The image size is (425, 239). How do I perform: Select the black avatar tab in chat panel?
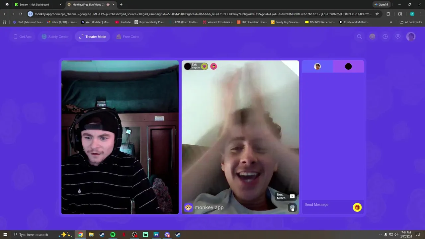coord(348,66)
